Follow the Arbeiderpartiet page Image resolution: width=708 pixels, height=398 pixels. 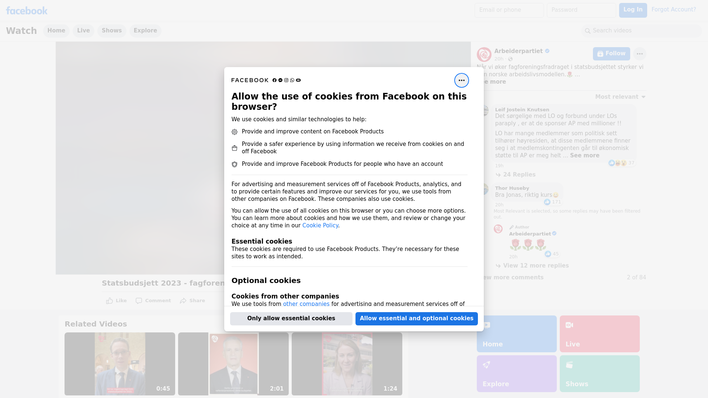(x=611, y=54)
